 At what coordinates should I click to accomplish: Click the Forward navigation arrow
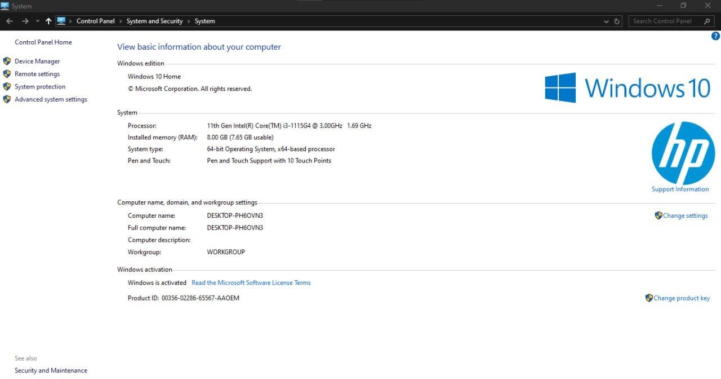(x=25, y=21)
